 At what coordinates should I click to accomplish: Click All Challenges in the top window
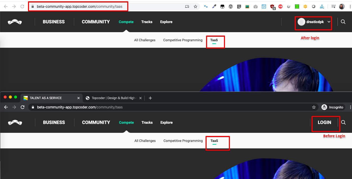[x=145, y=40]
